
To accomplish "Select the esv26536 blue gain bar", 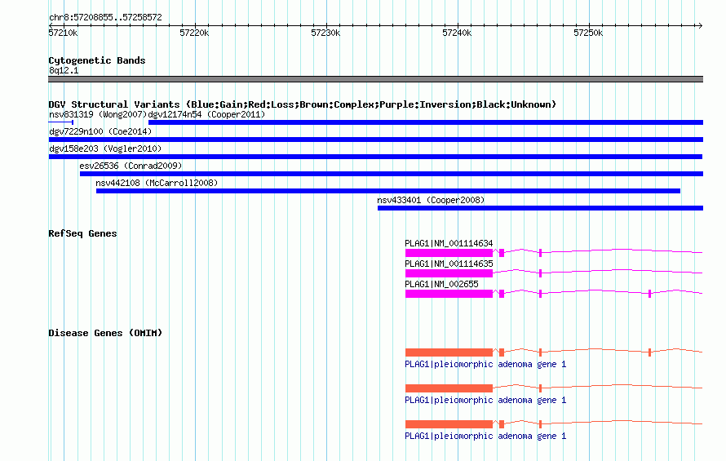I will pos(392,174).
